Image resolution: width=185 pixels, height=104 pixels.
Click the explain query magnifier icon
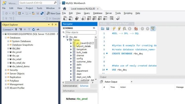click(x=125, y=29)
